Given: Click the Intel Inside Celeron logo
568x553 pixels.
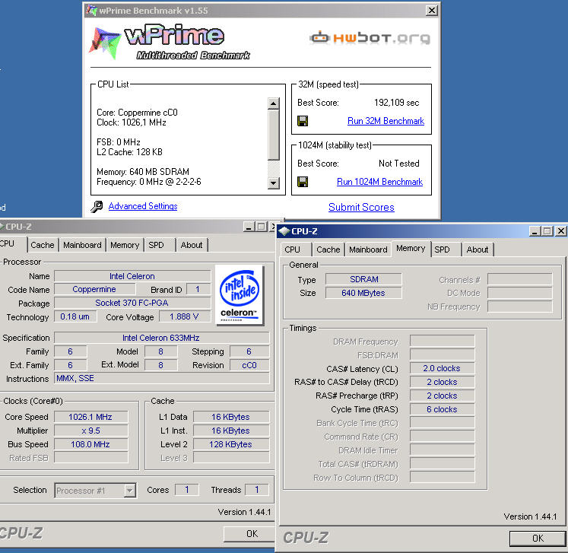Looking at the screenshot, I should click(239, 295).
